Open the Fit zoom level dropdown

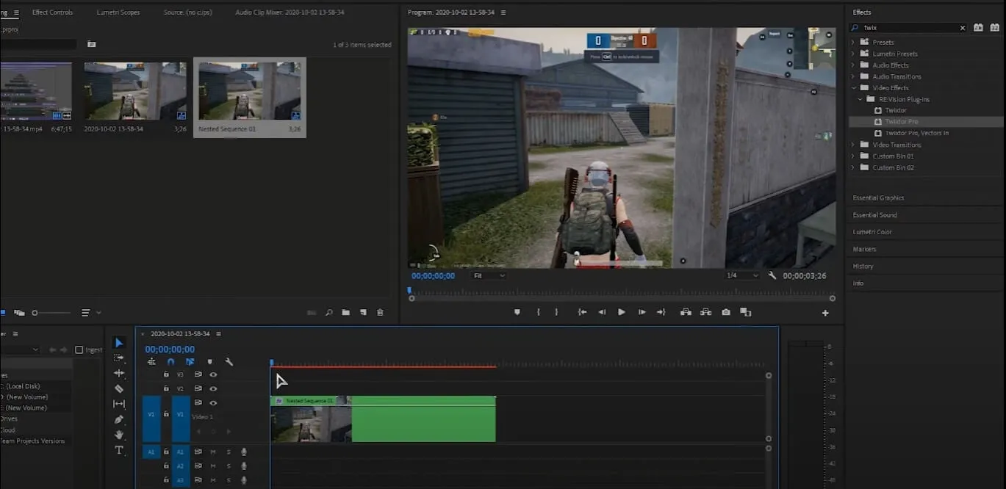click(489, 275)
